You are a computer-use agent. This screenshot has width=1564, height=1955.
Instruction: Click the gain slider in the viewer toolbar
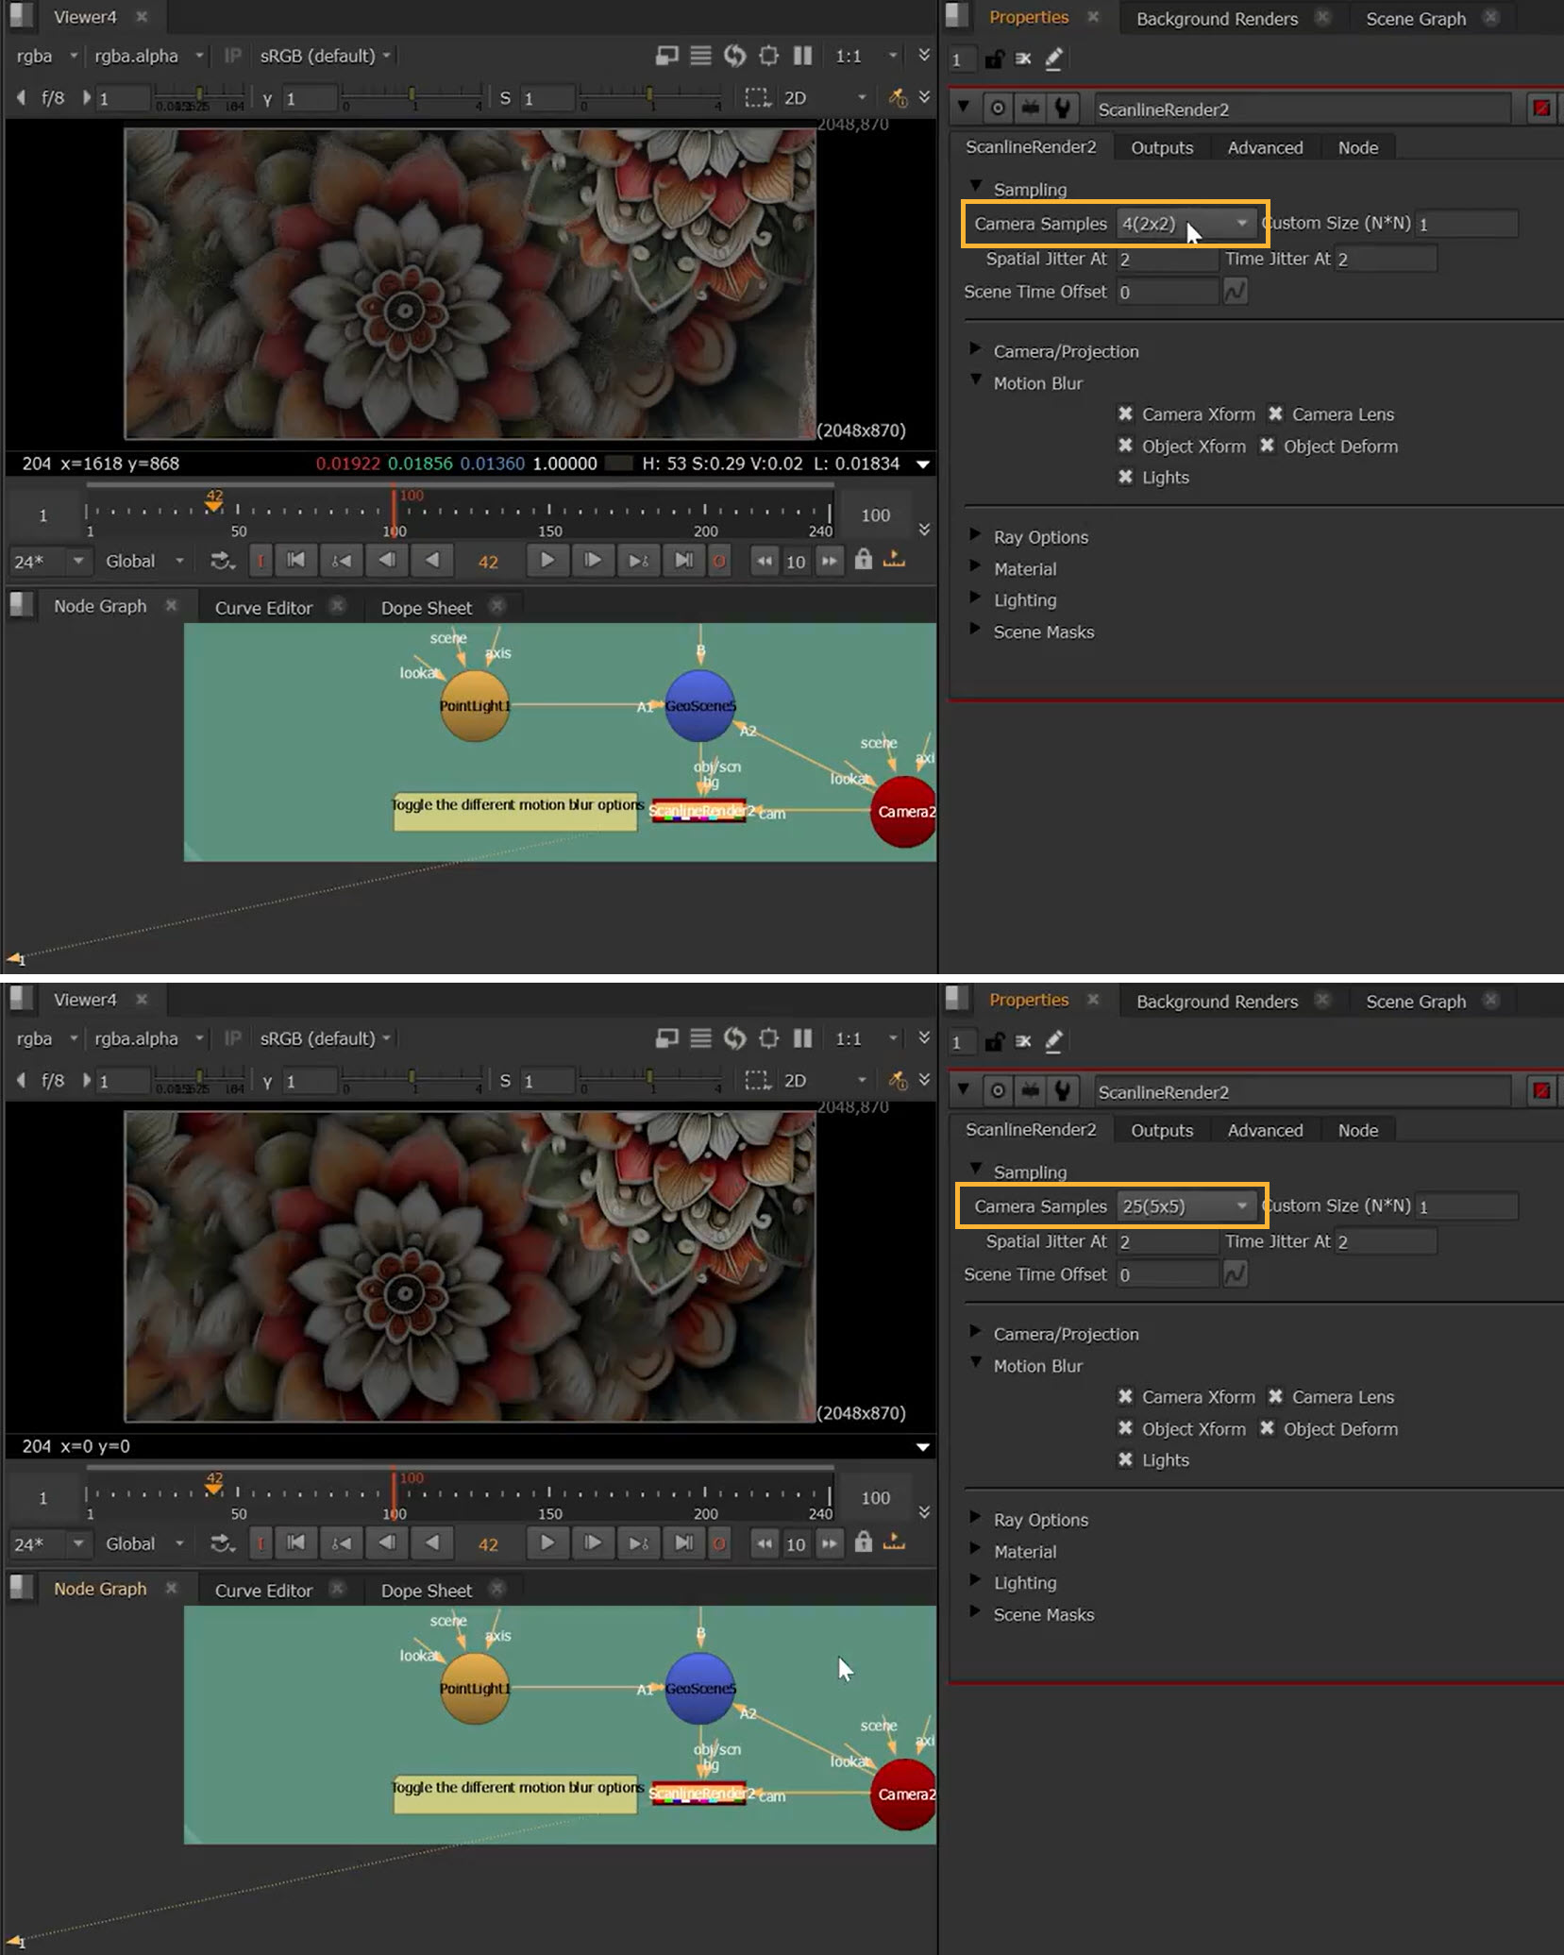[x=198, y=95]
